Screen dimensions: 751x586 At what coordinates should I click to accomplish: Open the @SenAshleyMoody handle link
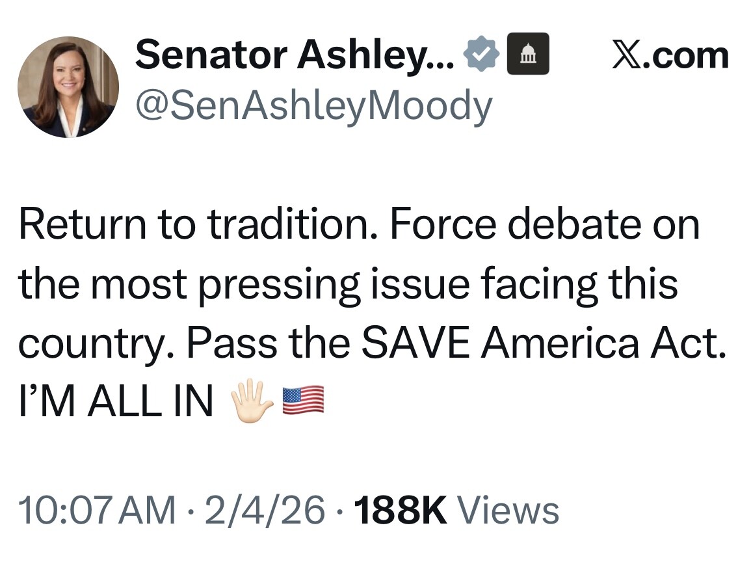click(x=313, y=105)
